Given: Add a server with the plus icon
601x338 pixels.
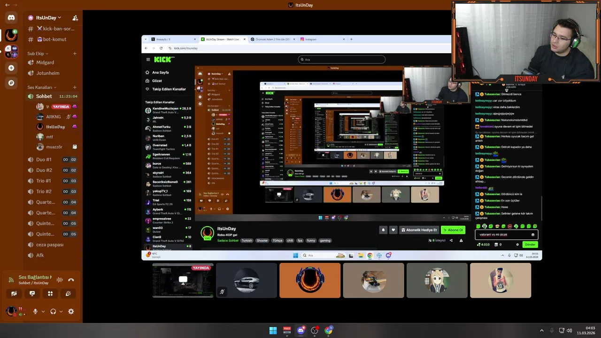Looking at the screenshot, I should (11, 68).
